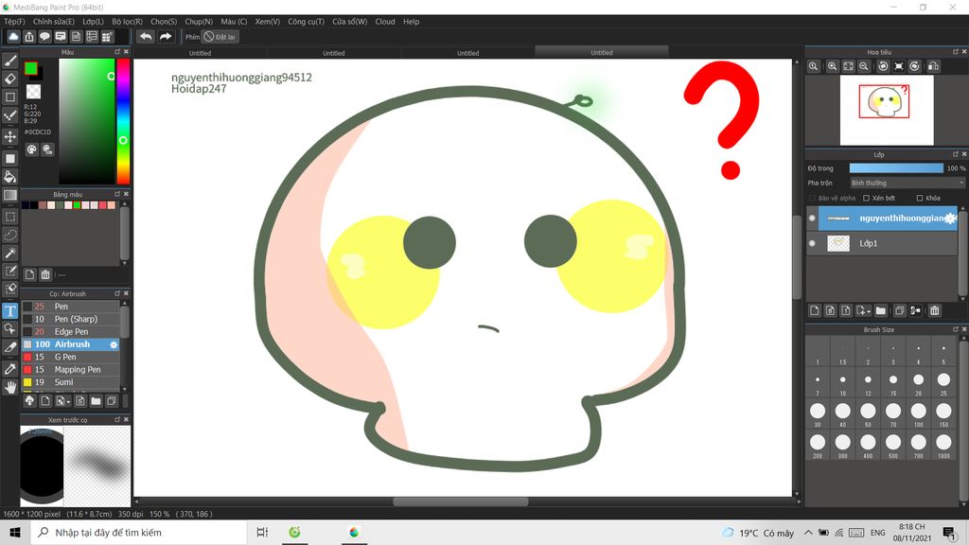This screenshot has width=969, height=545.
Task: Open the Bộ lọc(R) menu
Action: (128, 22)
